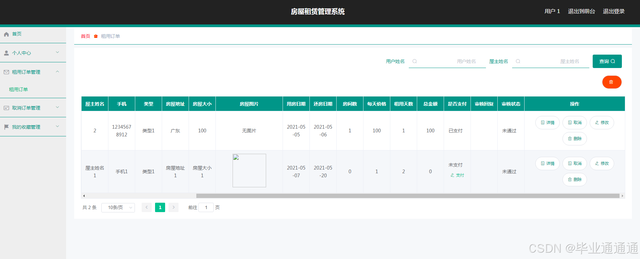Click the breadcrumb separator icon after 首页
Image resolution: width=640 pixels, height=259 pixels.
(96, 36)
